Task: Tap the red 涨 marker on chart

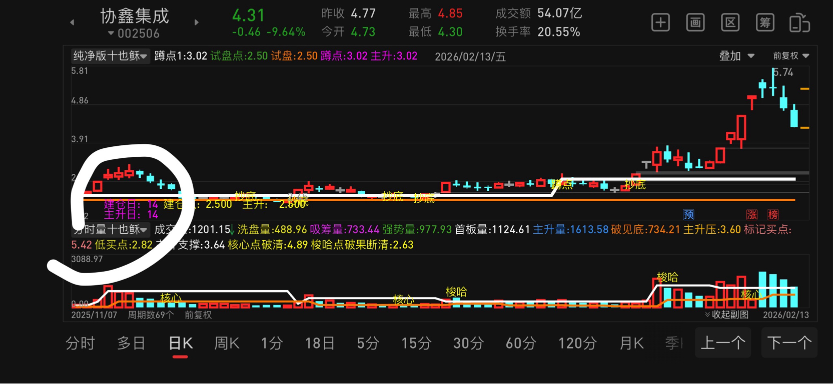Action: [751, 215]
